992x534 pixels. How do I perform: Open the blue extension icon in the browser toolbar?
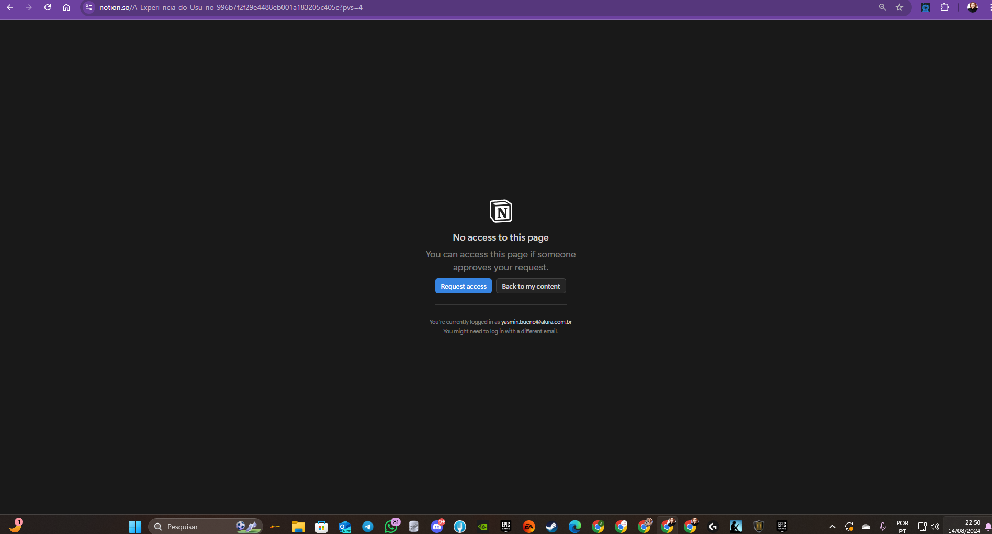coord(926,7)
